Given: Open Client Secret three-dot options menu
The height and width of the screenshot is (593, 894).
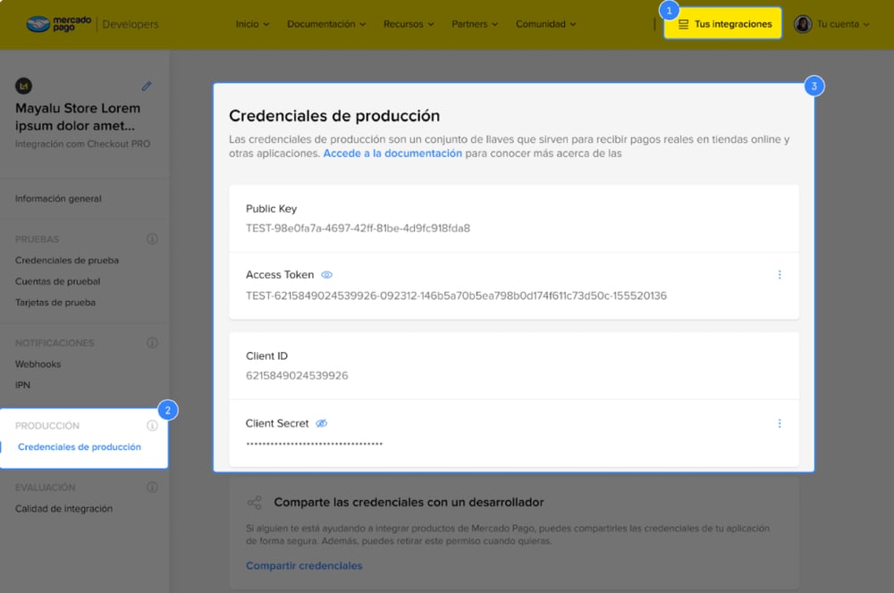Looking at the screenshot, I should pos(780,423).
